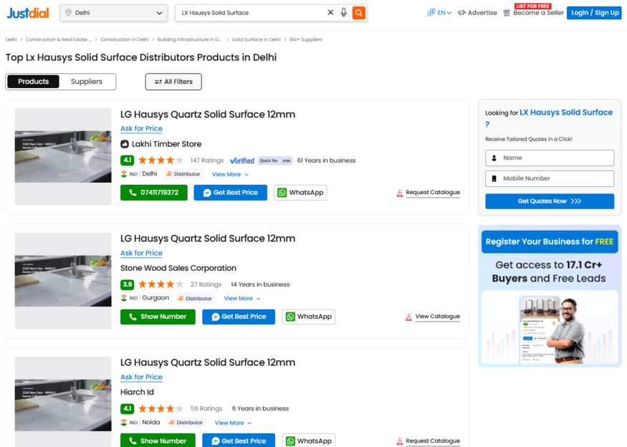Click the search text field
627x447 pixels.
tap(252, 13)
